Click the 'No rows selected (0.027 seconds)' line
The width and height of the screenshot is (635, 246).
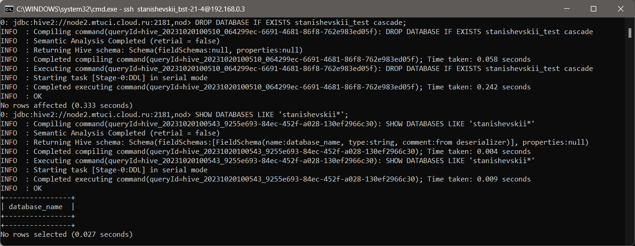[66, 234]
